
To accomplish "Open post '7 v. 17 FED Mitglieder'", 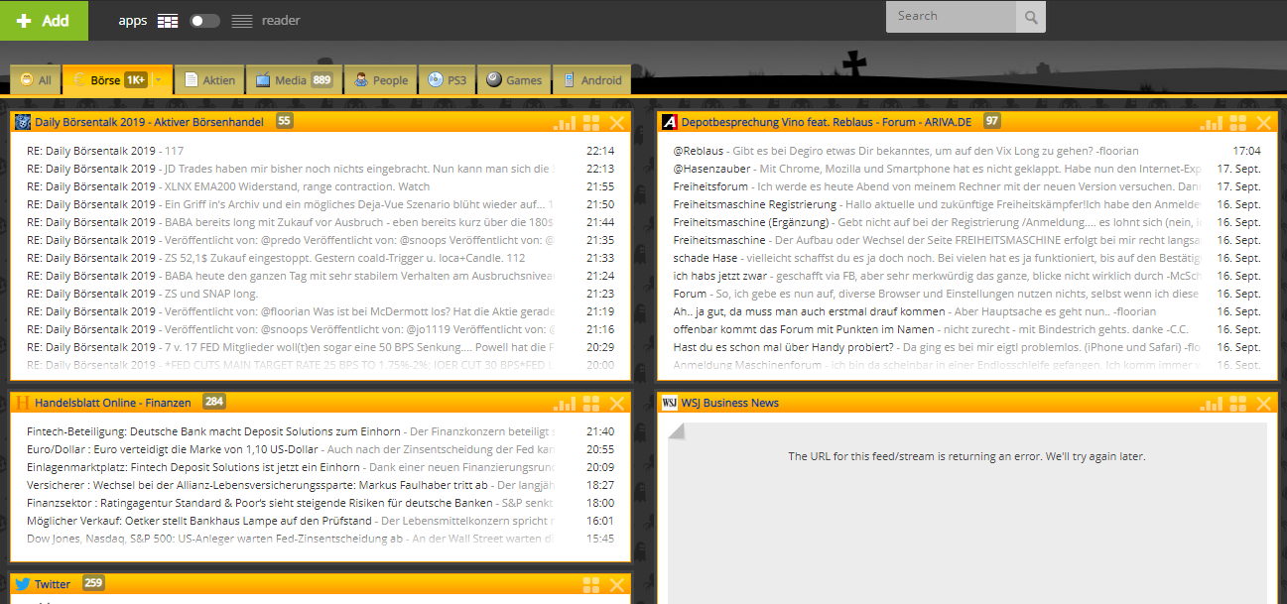I will [x=321, y=347].
